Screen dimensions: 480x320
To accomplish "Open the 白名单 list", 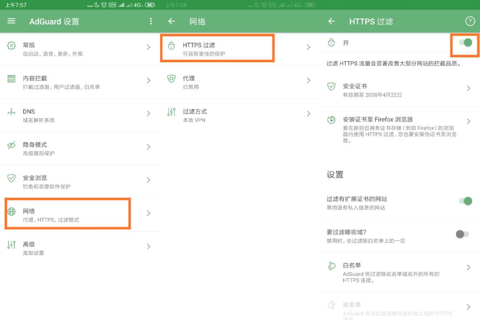I will pos(400,272).
